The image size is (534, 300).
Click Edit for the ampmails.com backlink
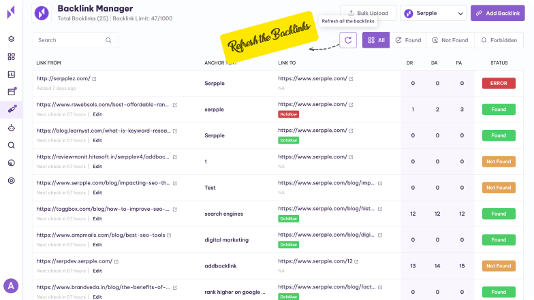97,245
